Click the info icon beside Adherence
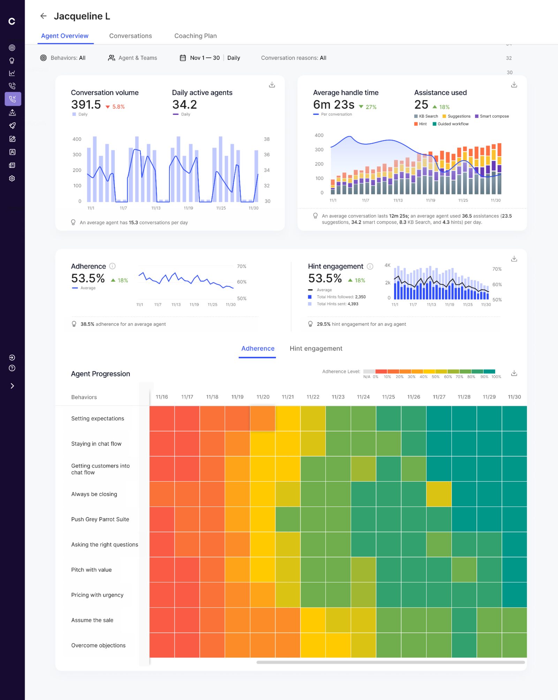 (112, 266)
